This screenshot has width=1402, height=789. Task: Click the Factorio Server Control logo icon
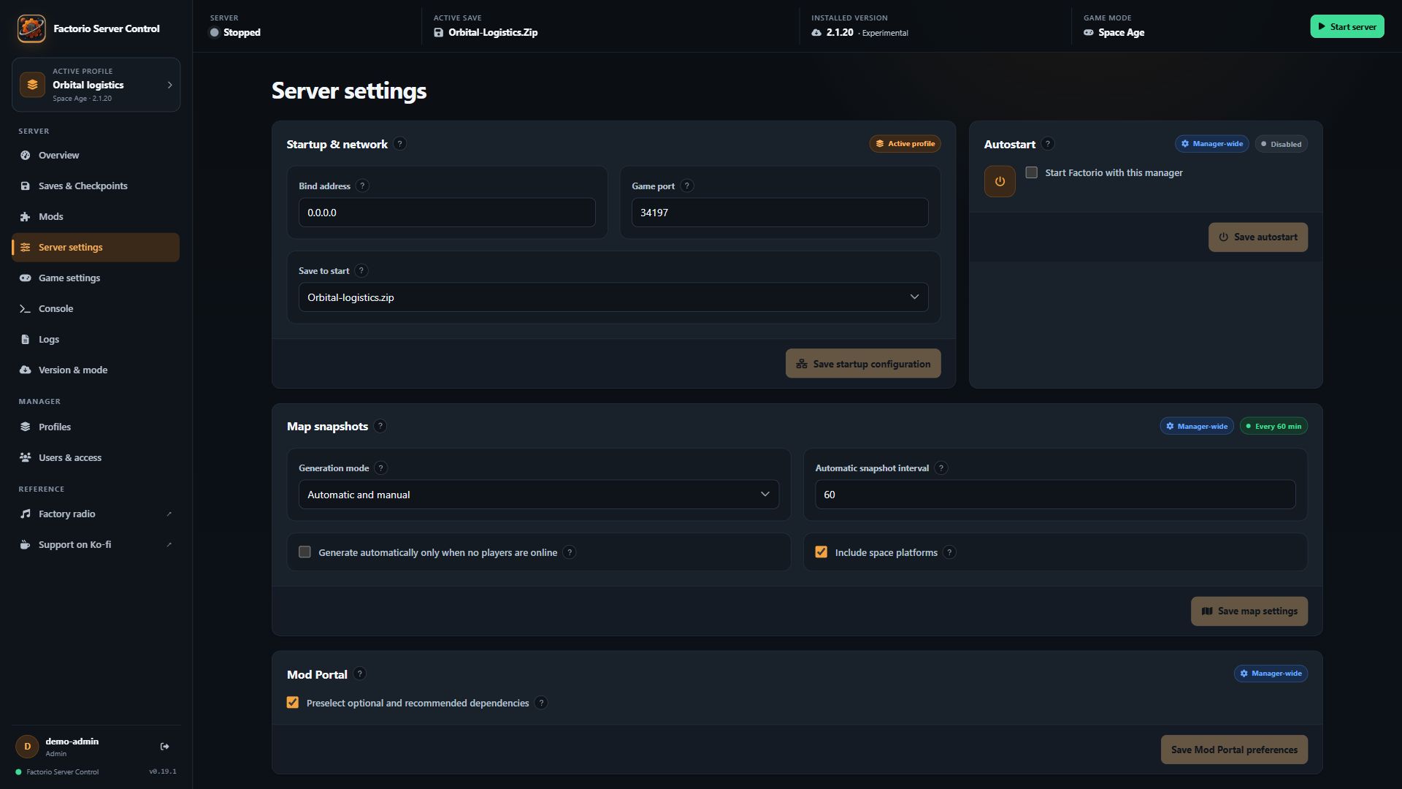tap(31, 28)
